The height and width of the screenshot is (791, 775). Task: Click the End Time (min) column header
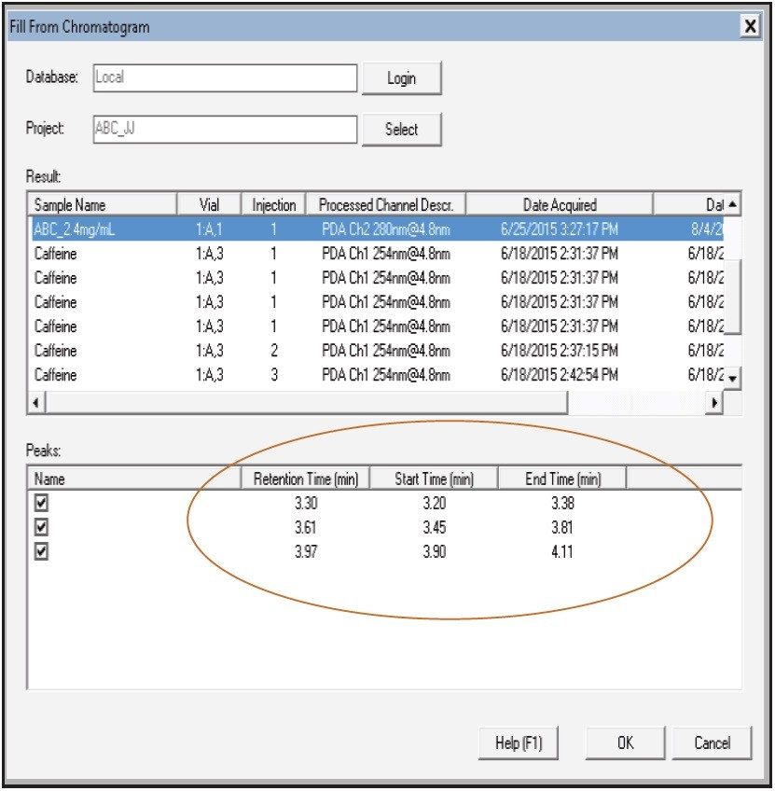(x=562, y=479)
